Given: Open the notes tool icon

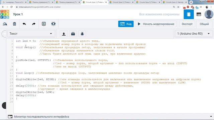Looking at the screenshot, I should (44, 24).
